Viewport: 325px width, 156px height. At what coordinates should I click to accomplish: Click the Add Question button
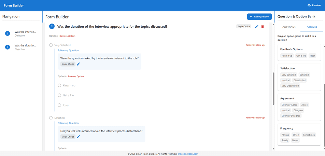coord(259,16)
